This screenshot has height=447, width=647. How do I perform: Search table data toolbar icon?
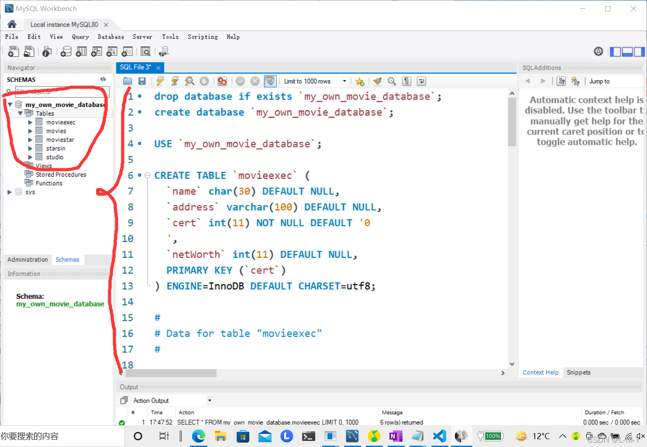(x=145, y=51)
